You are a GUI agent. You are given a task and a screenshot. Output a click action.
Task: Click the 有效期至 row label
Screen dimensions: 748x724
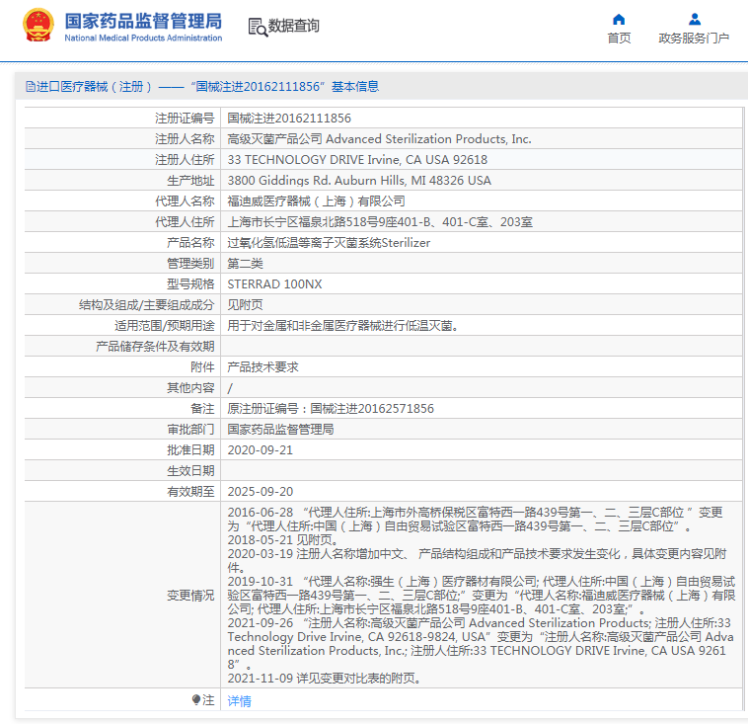point(190,492)
